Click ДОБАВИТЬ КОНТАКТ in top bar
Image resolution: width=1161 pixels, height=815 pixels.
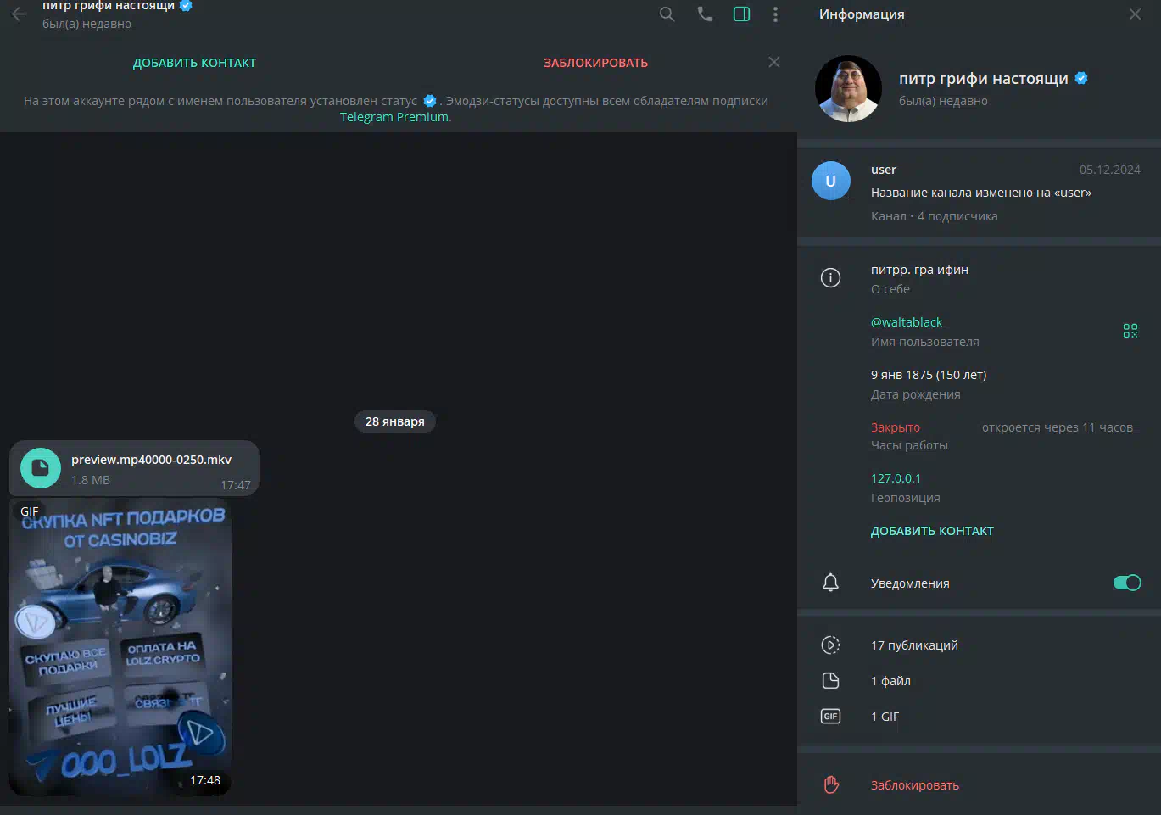pos(194,63)
